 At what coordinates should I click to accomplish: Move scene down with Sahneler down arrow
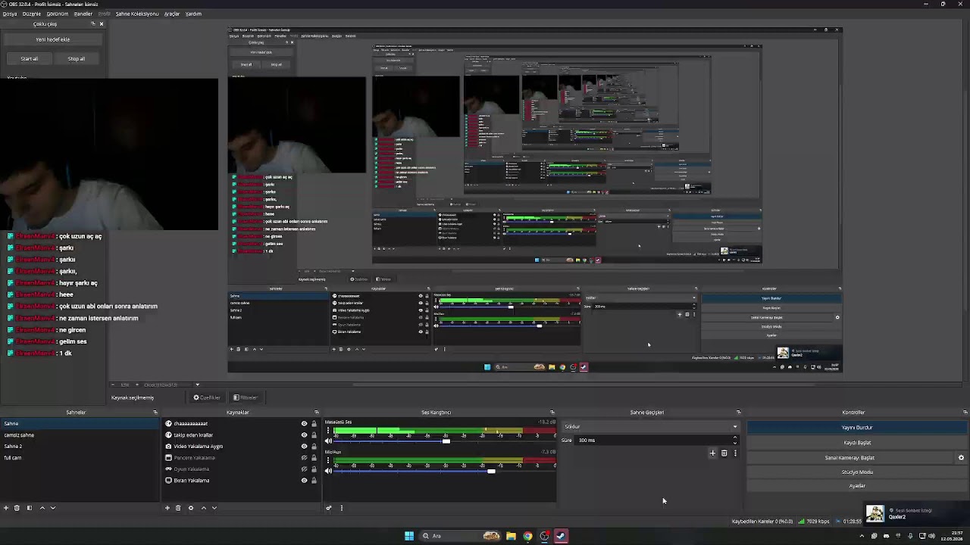point(53,508)
